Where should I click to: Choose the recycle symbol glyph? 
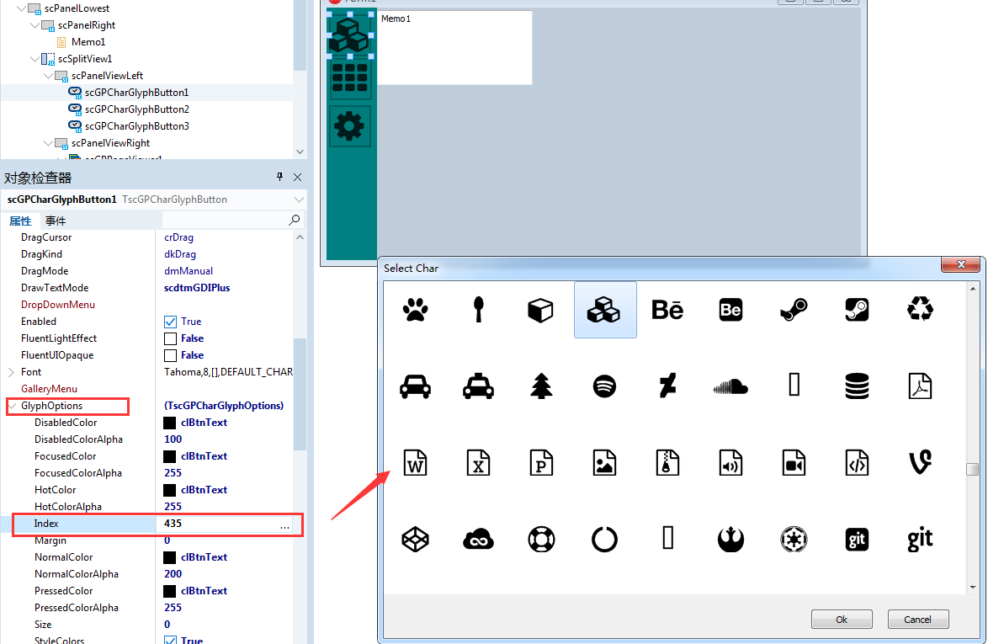click(x=920, y=309)
